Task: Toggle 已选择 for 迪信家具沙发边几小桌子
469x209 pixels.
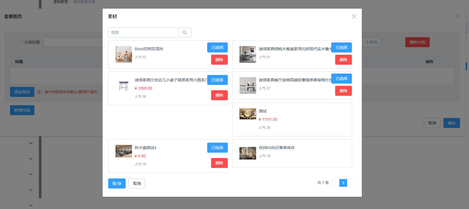Action: coord(217,80)
